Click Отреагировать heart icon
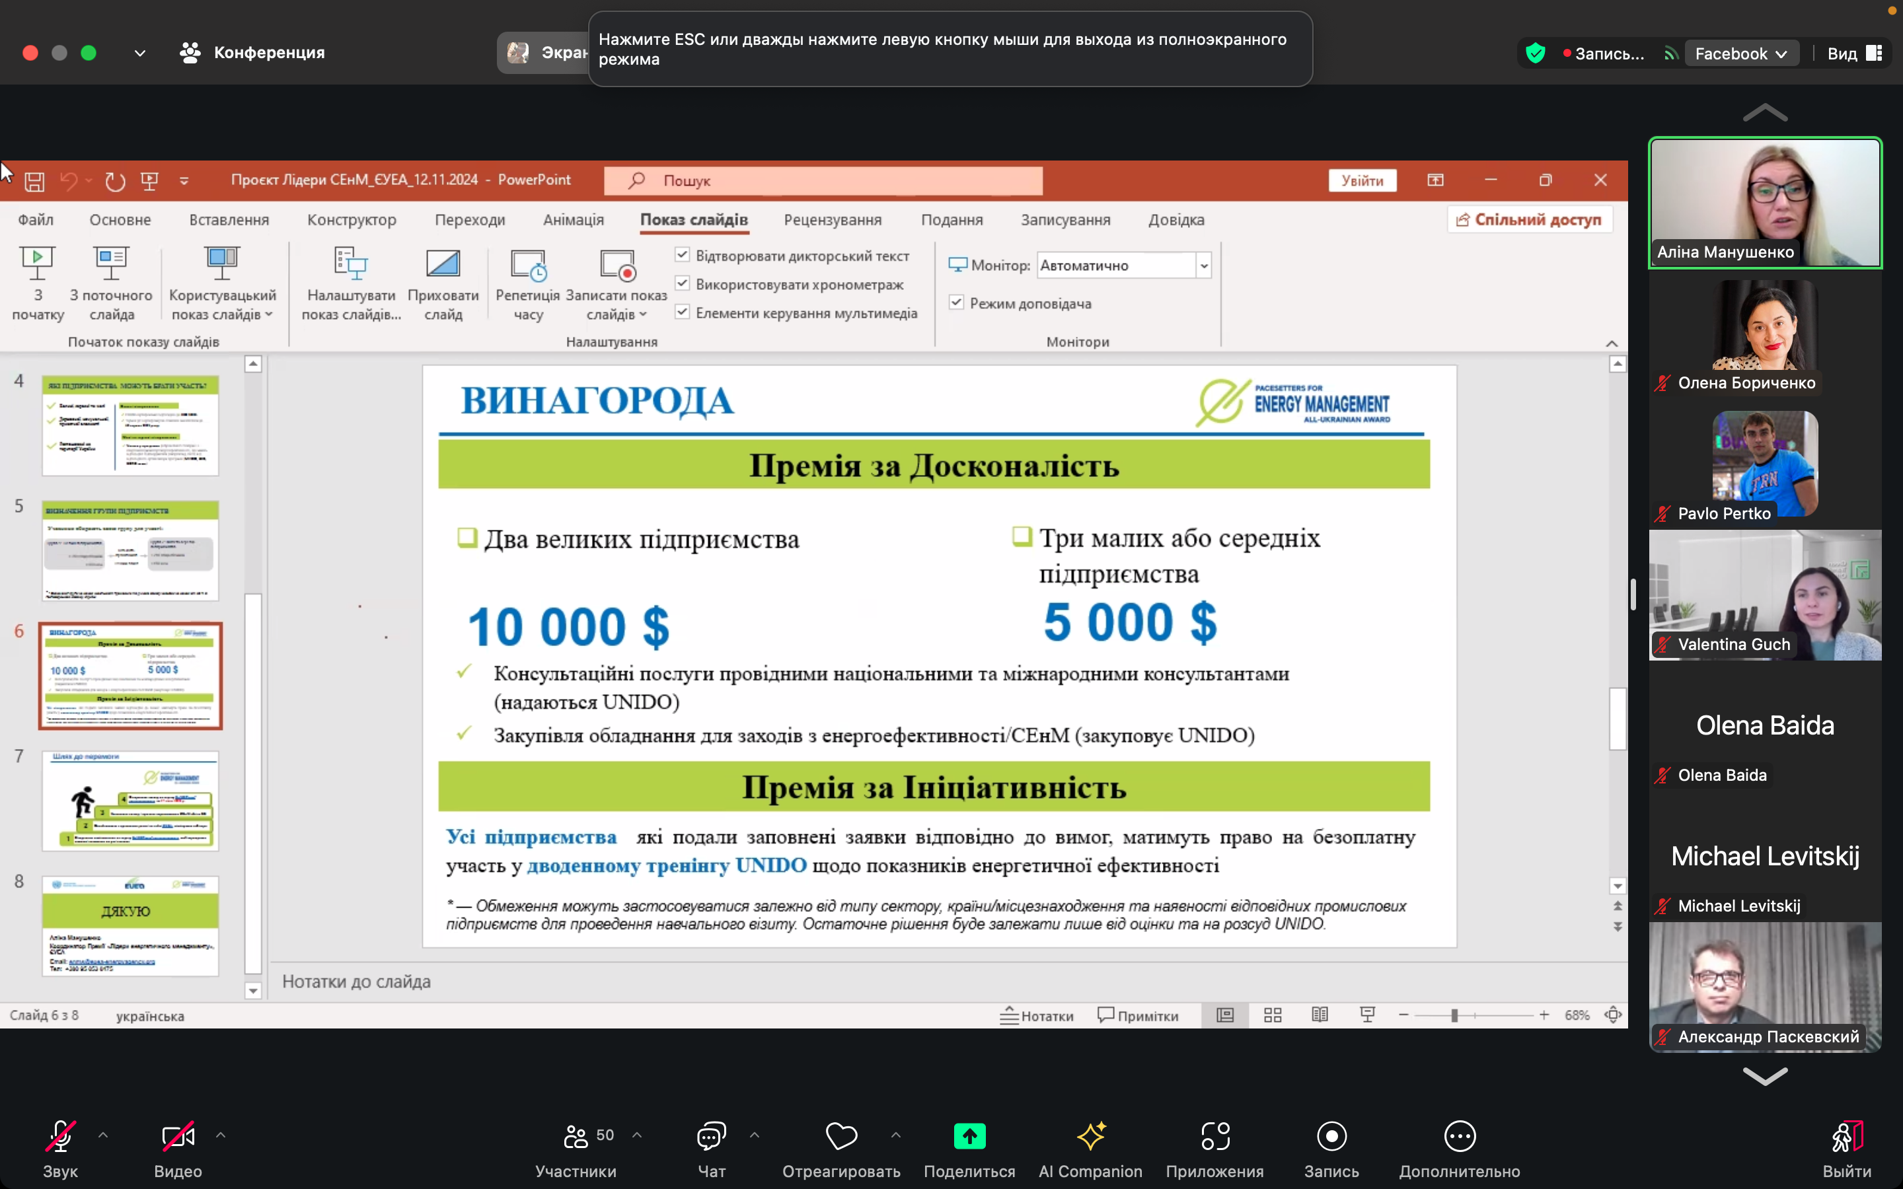The height and width of the screenshot is (1189, 1903). [x=840, y=1149]
